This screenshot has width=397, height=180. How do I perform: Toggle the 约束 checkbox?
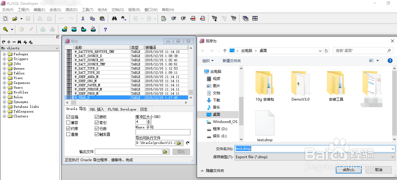click(x=68, y=129)
